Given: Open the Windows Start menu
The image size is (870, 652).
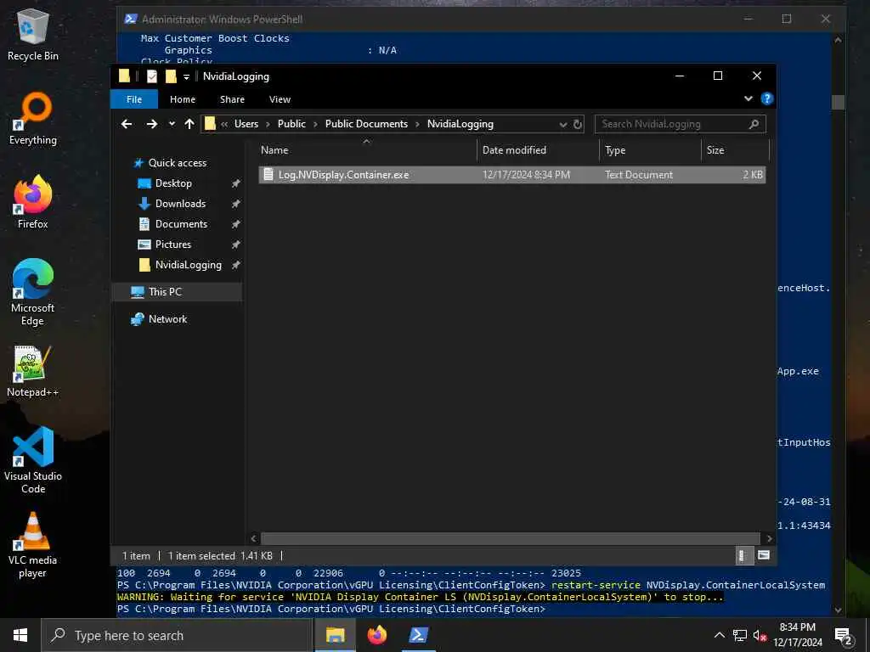Looking at the screenshot, I should [20, 635].
